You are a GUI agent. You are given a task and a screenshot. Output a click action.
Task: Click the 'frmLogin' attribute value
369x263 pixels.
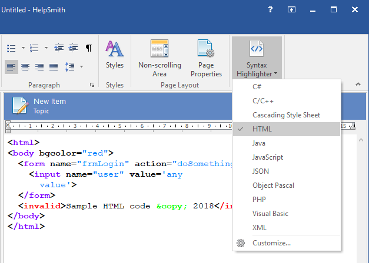coord(103,164)
